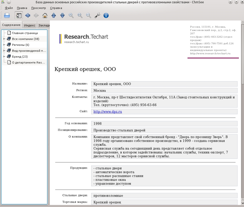This screenshot has width=244, height=207.
Task: Expand the Бренд (23) node
Action: pyautogui.click(x=4, y=57)
